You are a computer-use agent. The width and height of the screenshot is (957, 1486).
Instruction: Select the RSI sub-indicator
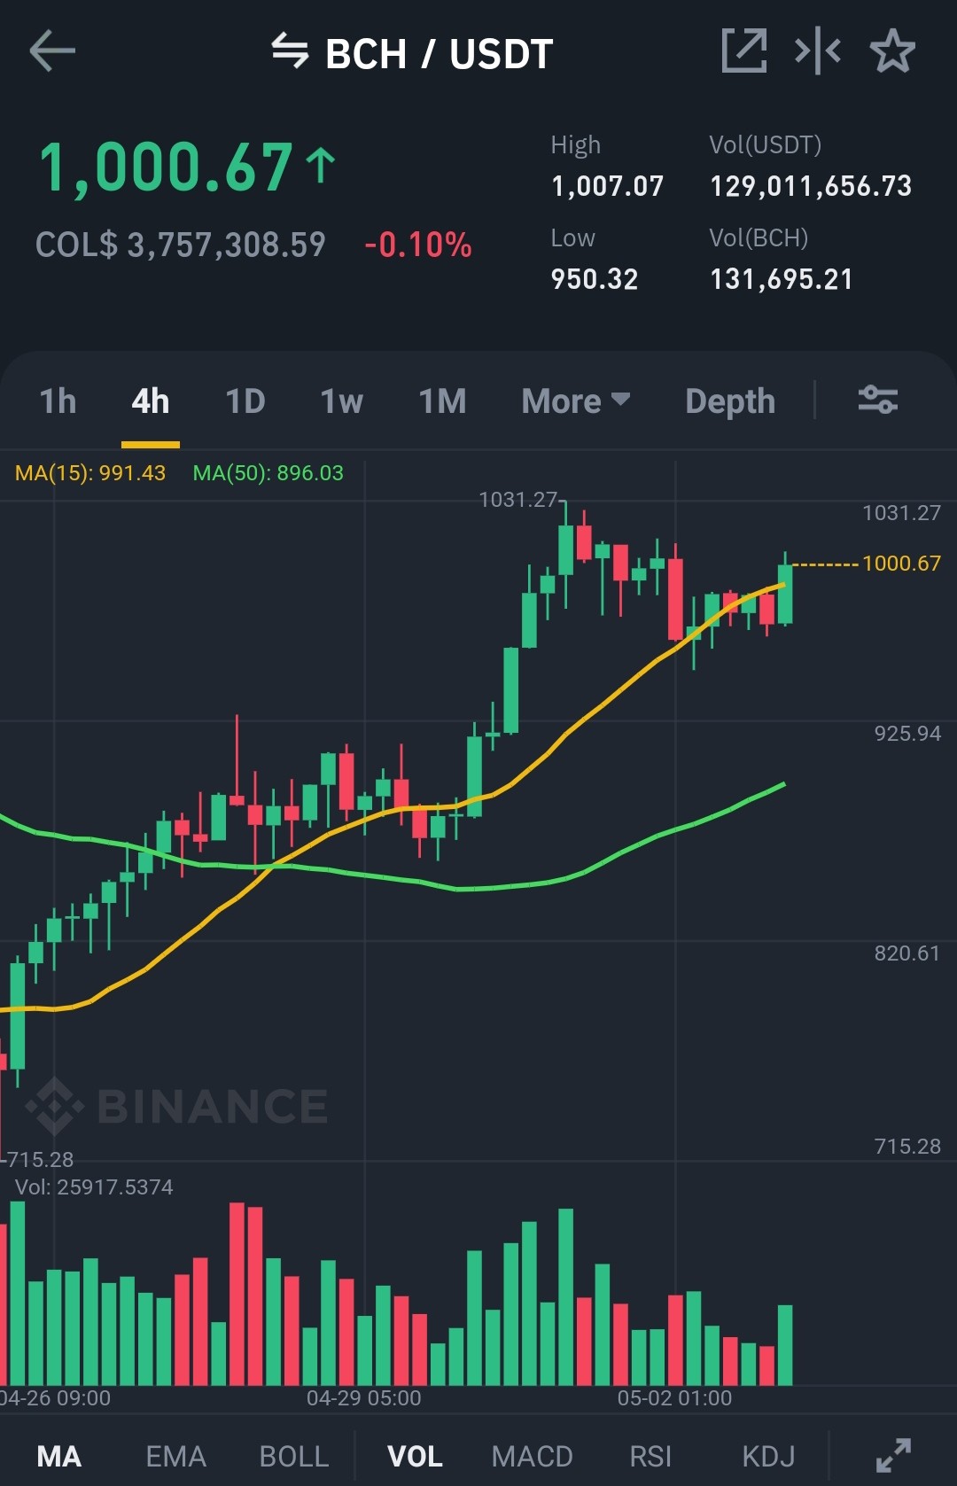click(650, 1456)
